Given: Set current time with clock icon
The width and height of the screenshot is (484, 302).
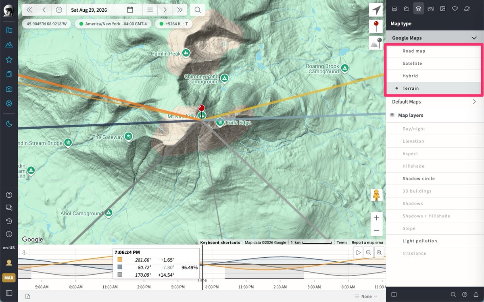Looking at the screenshot, I should [59, 10].
